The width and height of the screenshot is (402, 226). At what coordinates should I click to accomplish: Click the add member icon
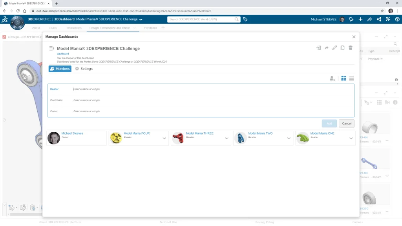333,78
